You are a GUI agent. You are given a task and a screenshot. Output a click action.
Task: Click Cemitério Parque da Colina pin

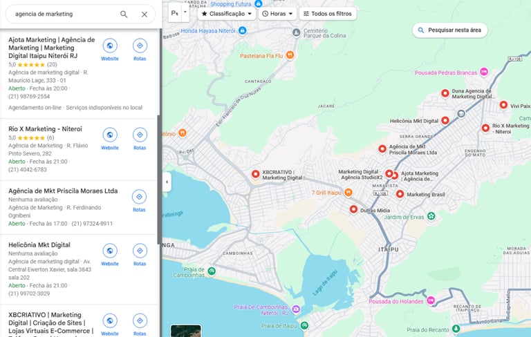[297, 32]
